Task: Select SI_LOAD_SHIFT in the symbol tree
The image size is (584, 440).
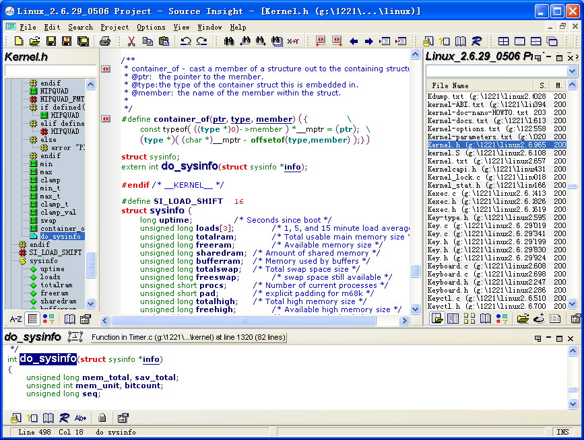Action: [55, 252]
